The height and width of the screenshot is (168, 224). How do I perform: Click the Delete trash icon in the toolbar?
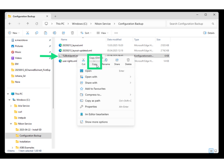tap(72, 33)
